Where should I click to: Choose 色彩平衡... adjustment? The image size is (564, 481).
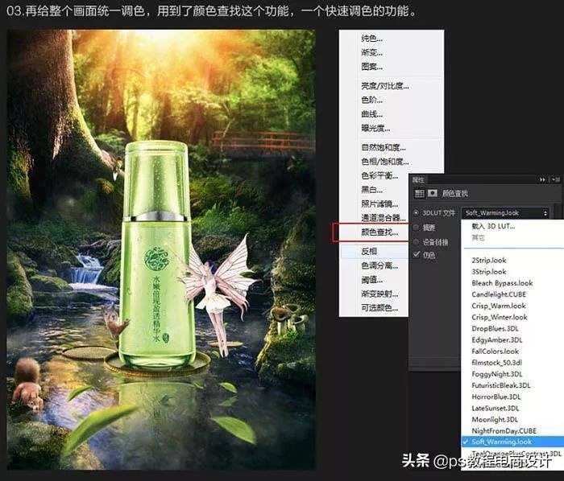pos(379,175)
